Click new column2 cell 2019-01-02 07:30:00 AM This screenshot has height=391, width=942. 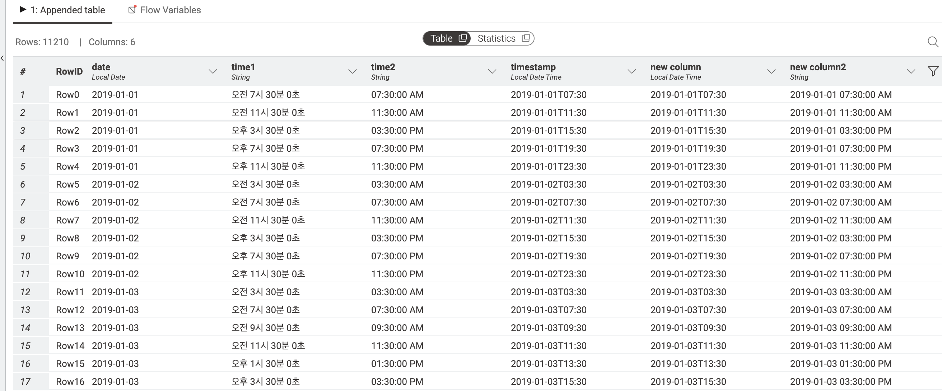point(841,202)
